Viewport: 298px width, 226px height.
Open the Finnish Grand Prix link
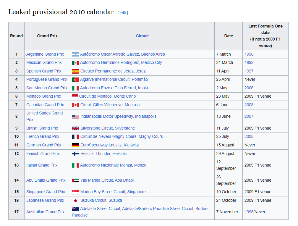pos(43,154)
